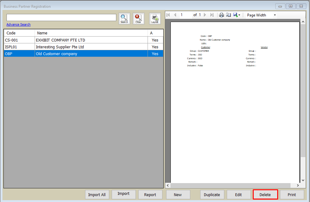The image size is (310, 202).
Task: Click the printer icon in report toolbar
Action: point(222,15)
